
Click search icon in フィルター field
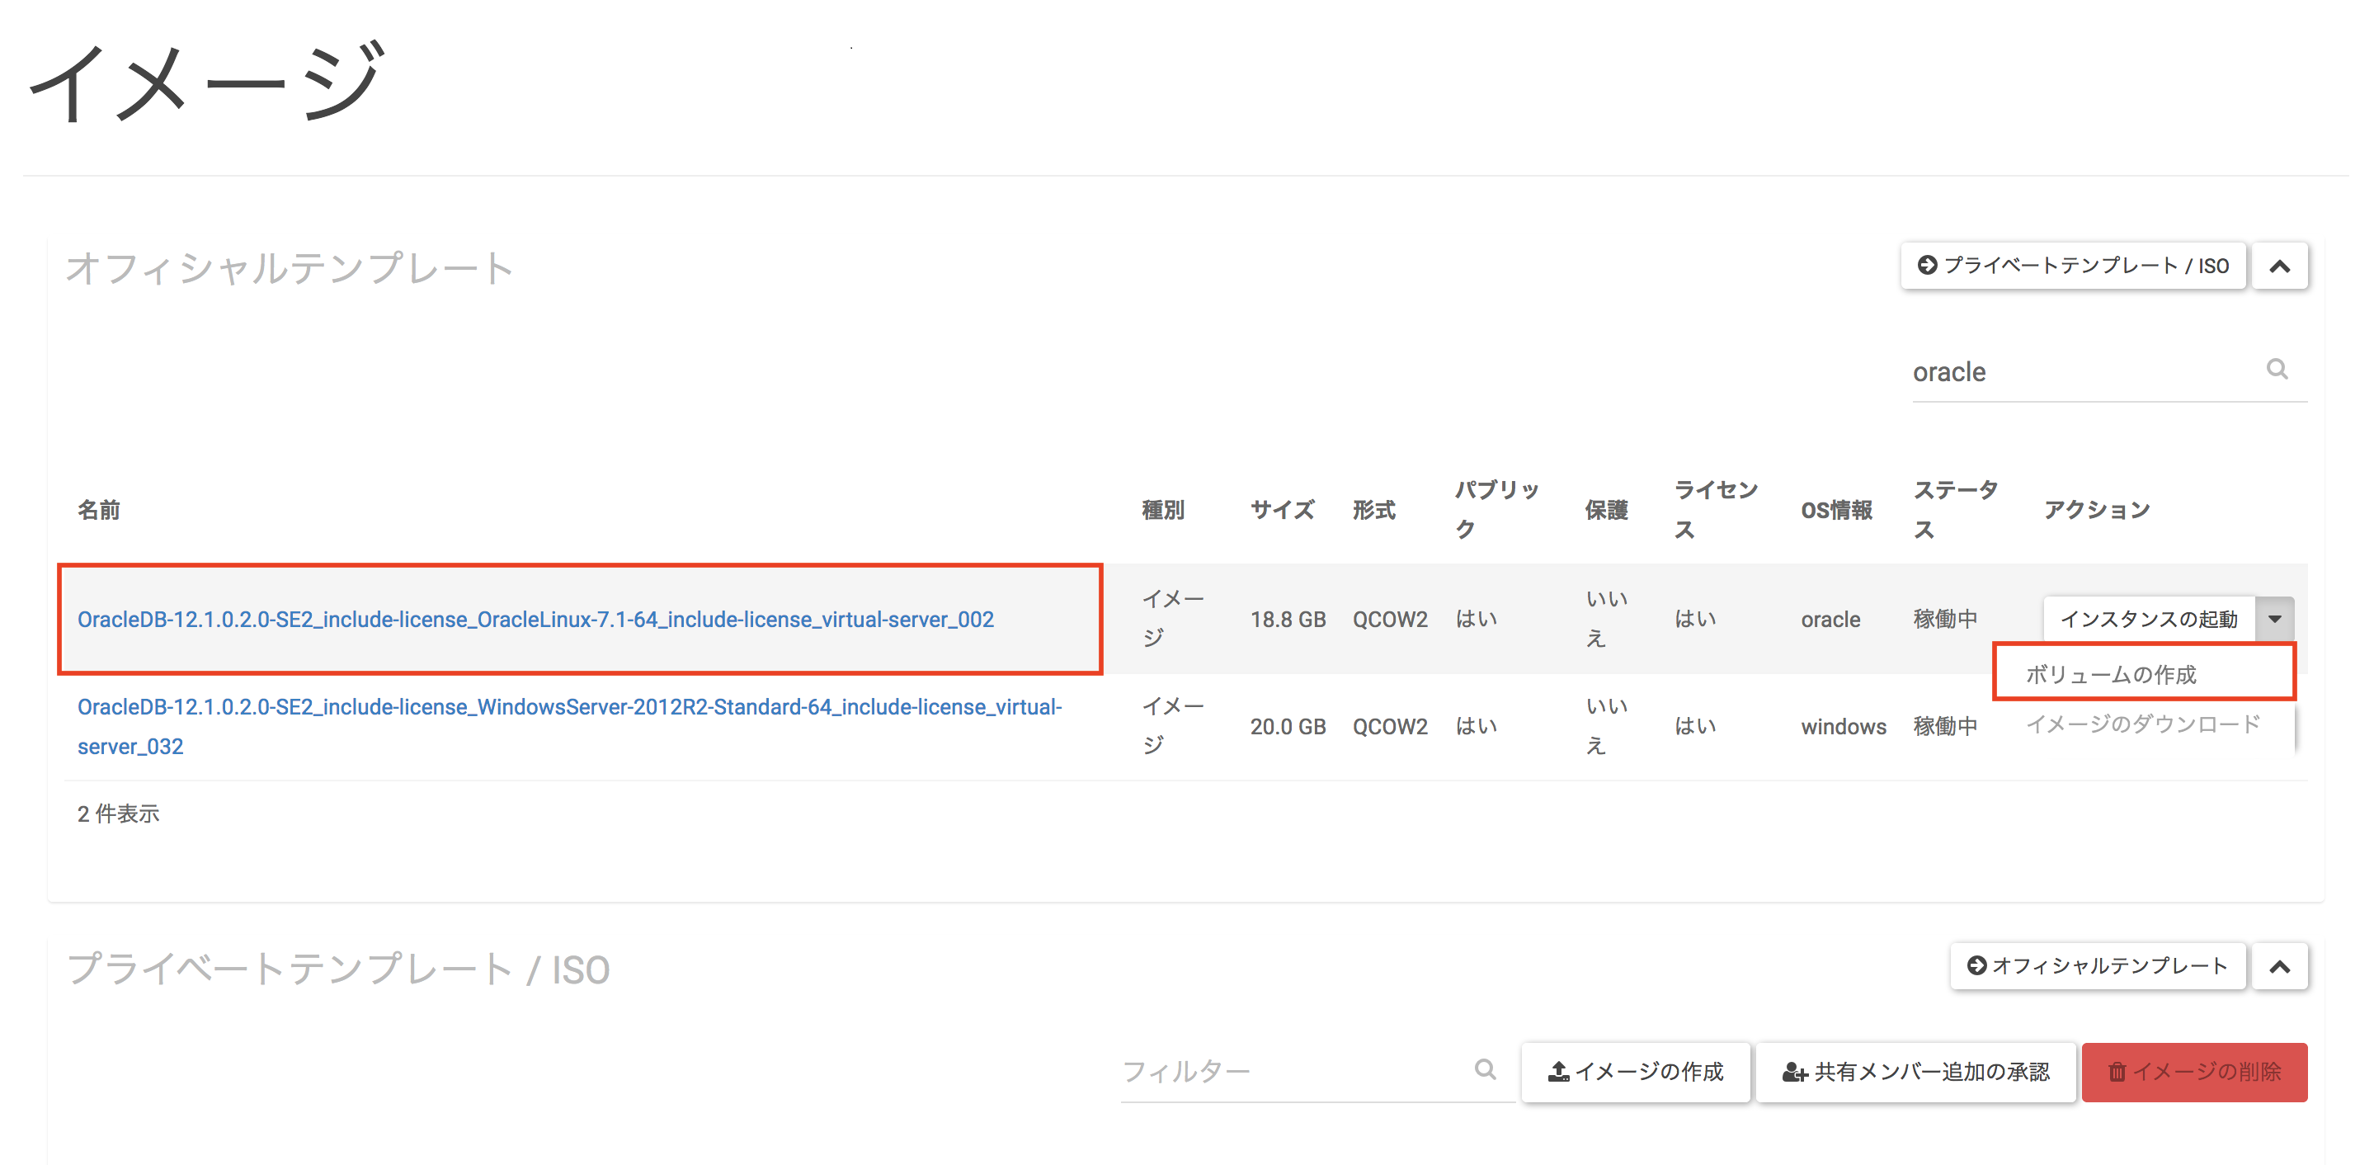click(x=1484, y=1069)
